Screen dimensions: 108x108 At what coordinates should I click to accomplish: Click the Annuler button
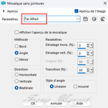pyautogui.click(x=56, y=103)
